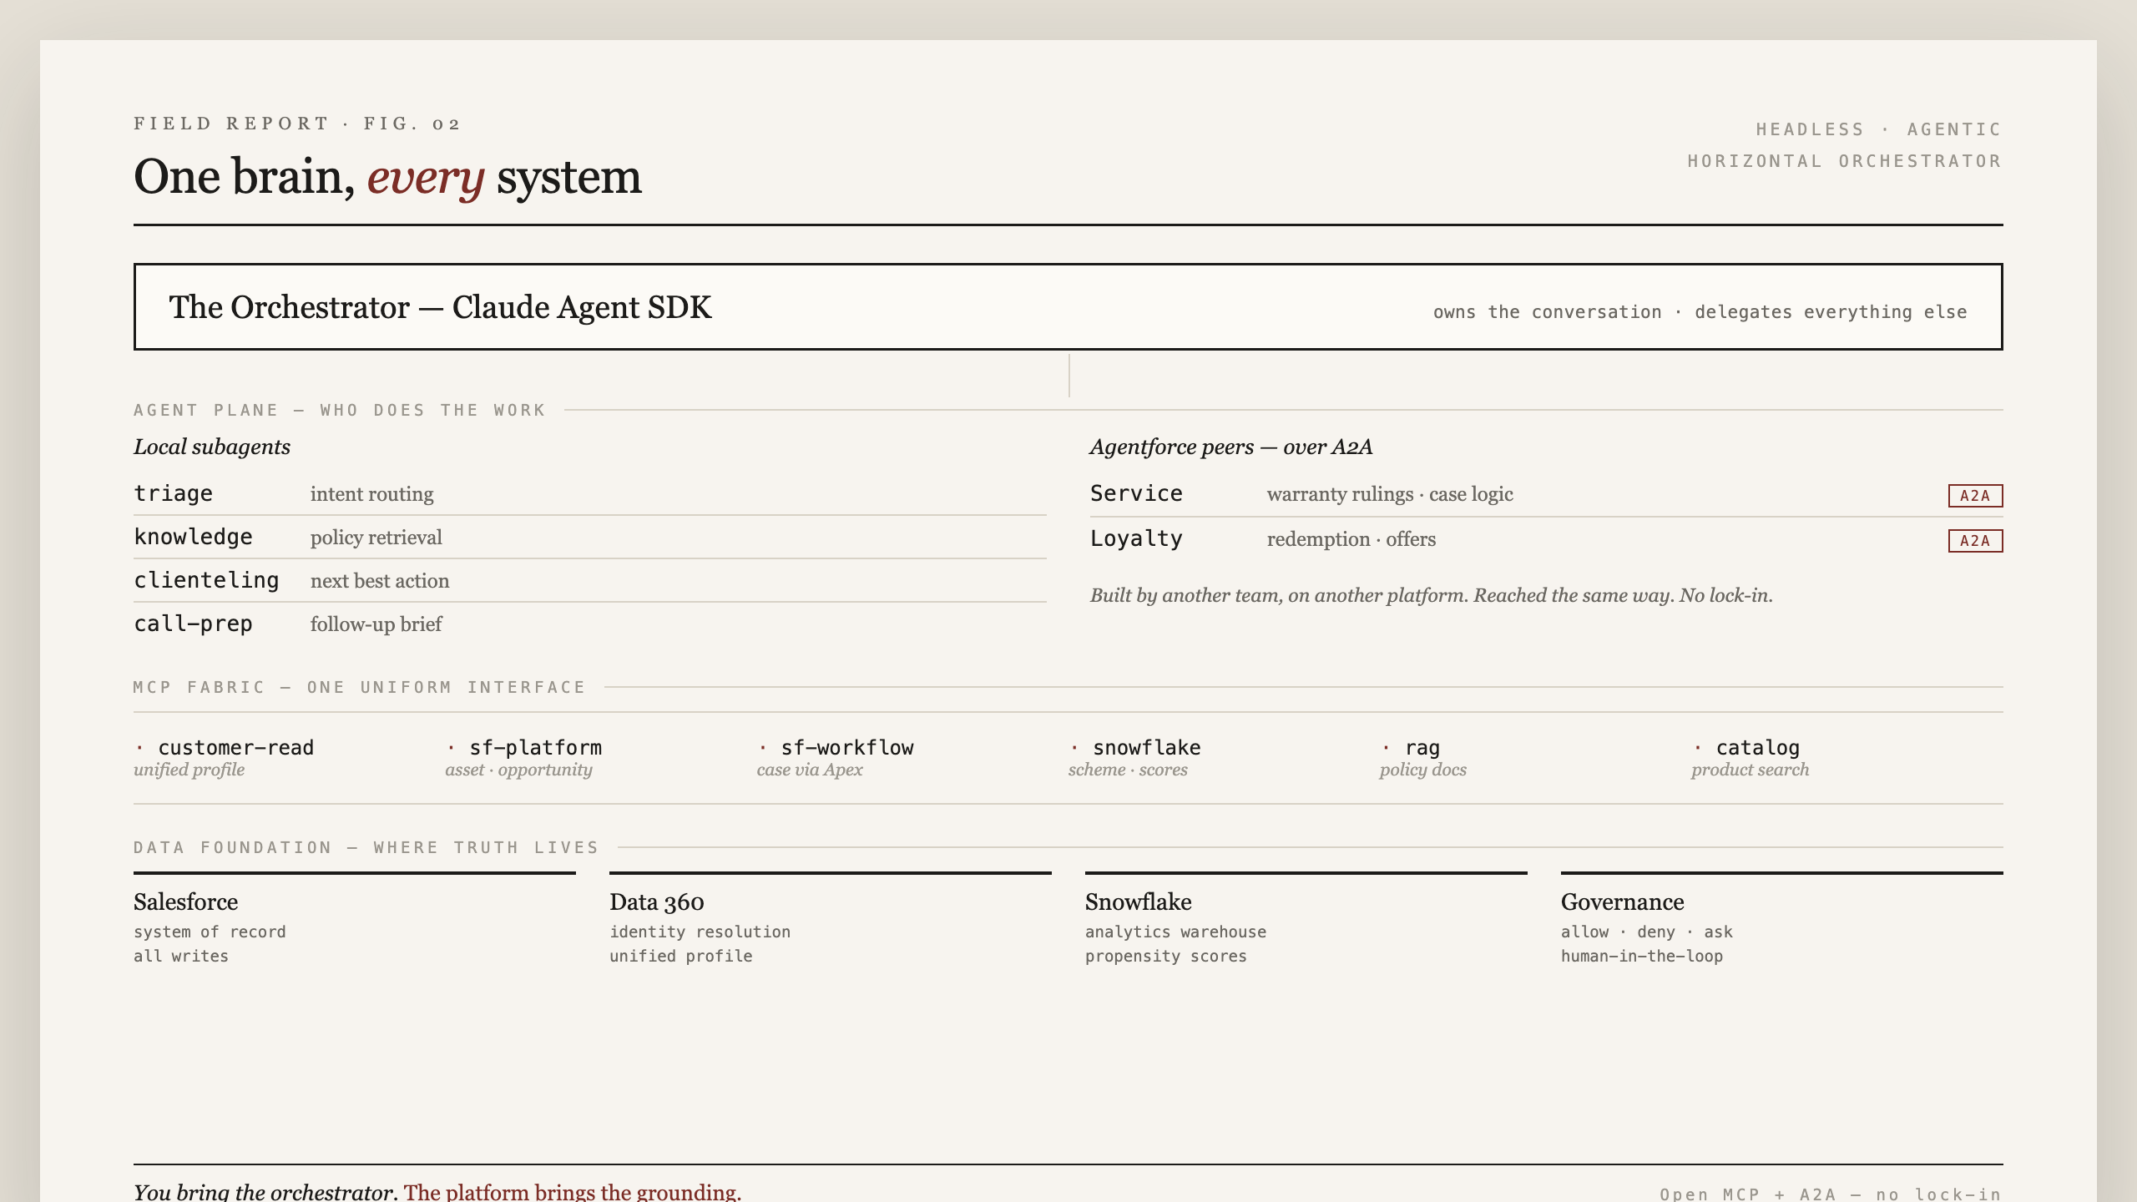Click the 'next best action' description
Image resolution: width=2137 pixels, height=1202 pixels.
380,581
